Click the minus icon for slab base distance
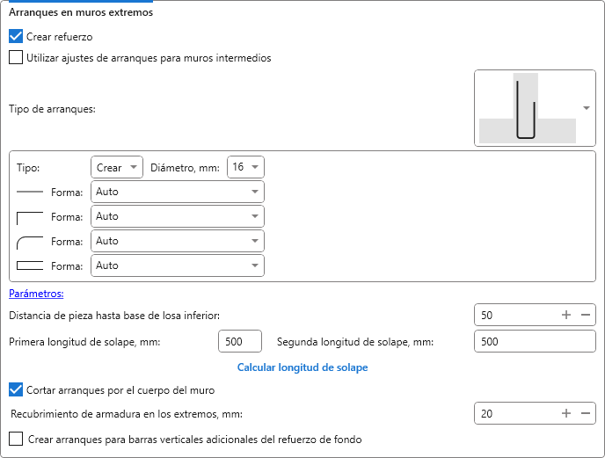 [x=585, y=315]
